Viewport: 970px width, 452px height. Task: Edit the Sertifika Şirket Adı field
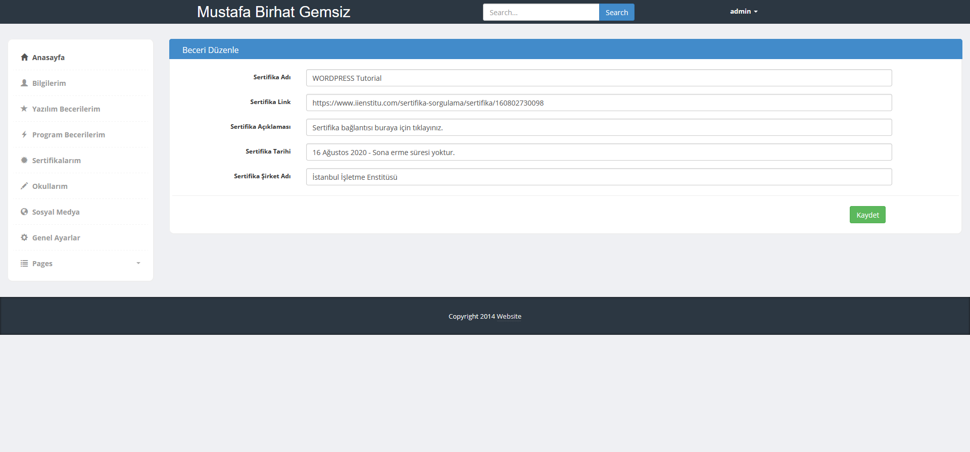pyautogui.click(x=599, y=177)
